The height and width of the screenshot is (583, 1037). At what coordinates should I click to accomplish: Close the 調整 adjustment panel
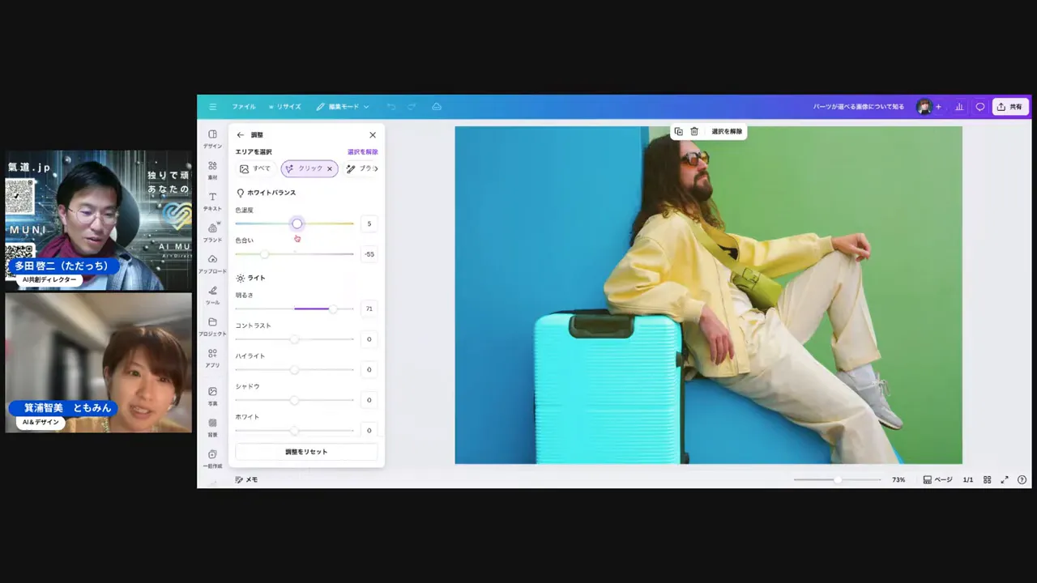(373, 135)
